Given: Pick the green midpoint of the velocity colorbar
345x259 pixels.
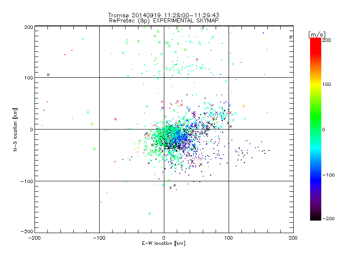Looking at the screenshot, I should pos(316,129).
